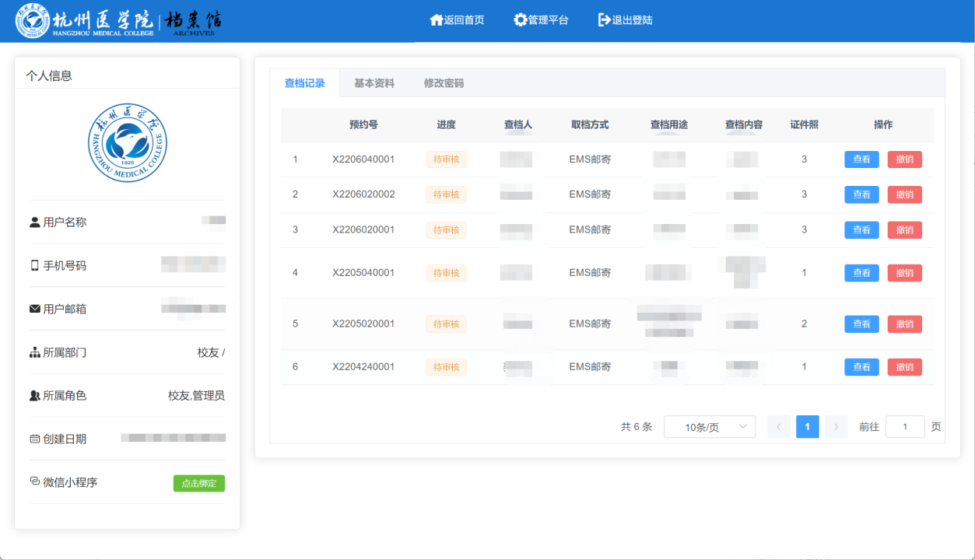Click the gear icon for 管理平台
This screenshot has height=560, width=975.
tap(521, 20)
